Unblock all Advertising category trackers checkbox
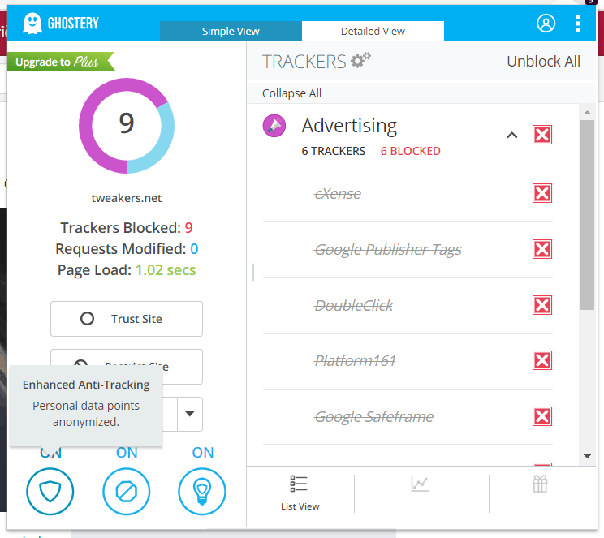 542,135
